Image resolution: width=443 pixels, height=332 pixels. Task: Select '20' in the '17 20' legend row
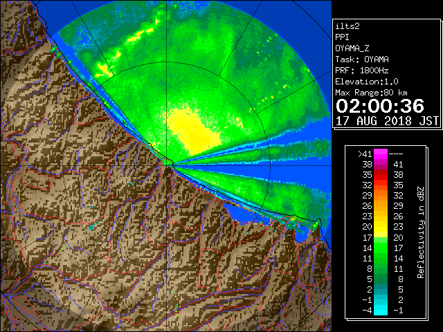pyautogui.click(x=399, y=237)
